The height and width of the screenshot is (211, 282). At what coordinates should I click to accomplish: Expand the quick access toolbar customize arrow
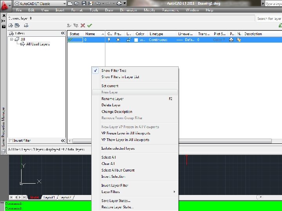pyautogui.click(x=125, y=3)
